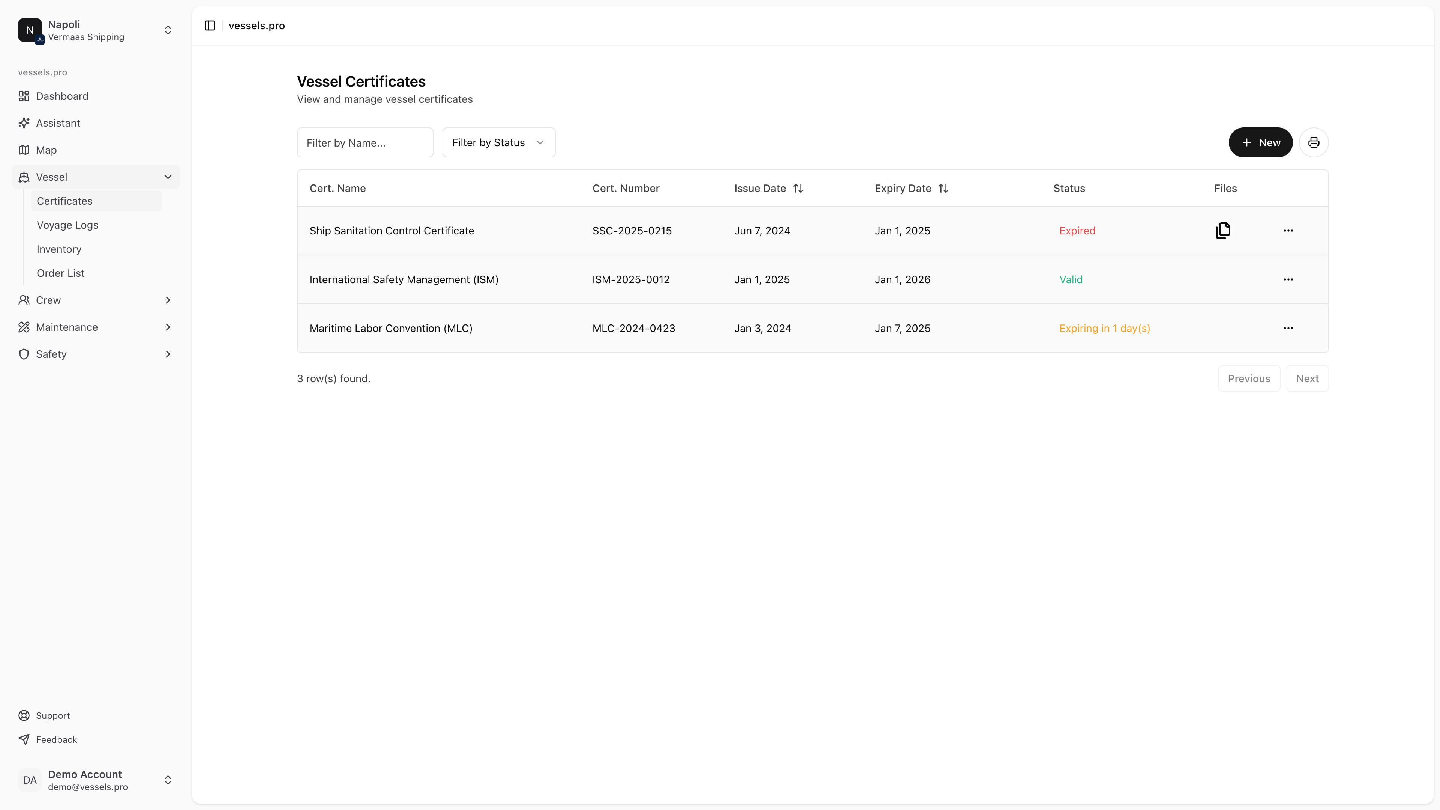1440x810 pixels.
Task: Open the vessel switcher chevrons
Action: pos(168,30)
